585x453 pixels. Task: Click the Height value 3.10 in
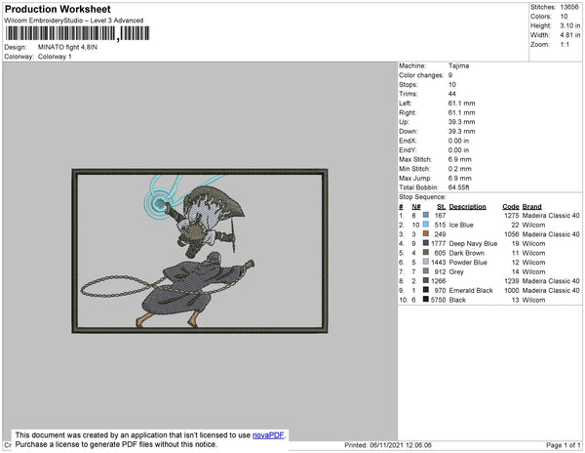(570, 25)
